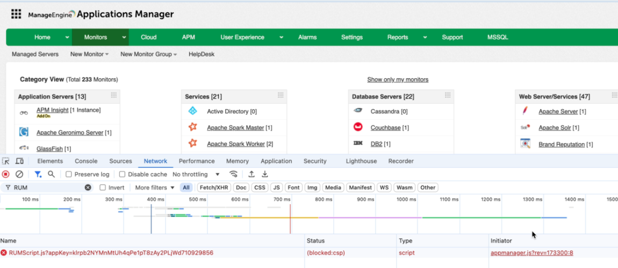Activate the inspect element picker icon
Image resolution: width=618 pixels, height=268 pixels.
coord(6,161)
